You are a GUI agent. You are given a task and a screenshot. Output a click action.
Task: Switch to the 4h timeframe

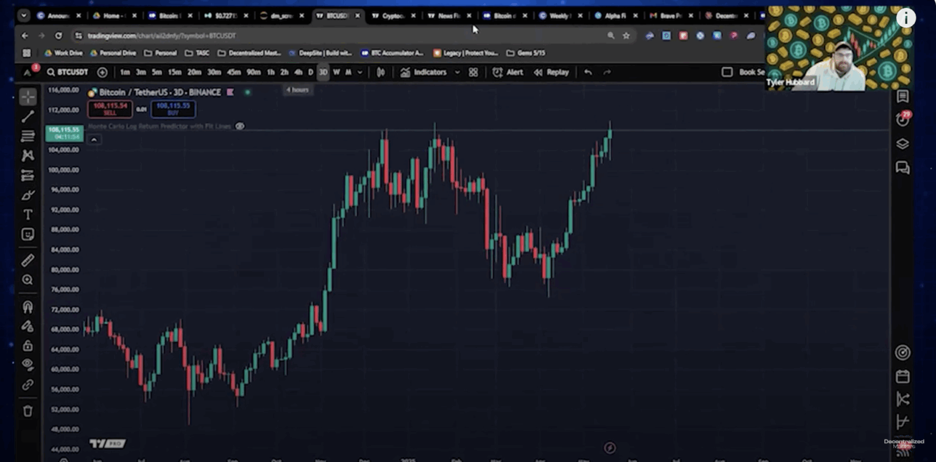pyautogui.click(x=298, y=72)
